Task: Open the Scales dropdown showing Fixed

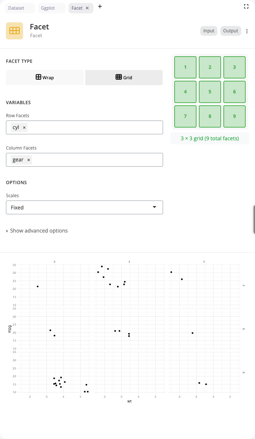Action: [85, 207]
